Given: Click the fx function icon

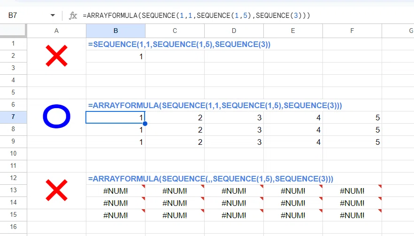Looking at the screenshot, I should (73, 16).
